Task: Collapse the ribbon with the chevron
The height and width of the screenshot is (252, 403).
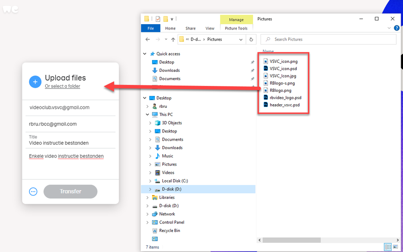Action: tap(389, 28)
